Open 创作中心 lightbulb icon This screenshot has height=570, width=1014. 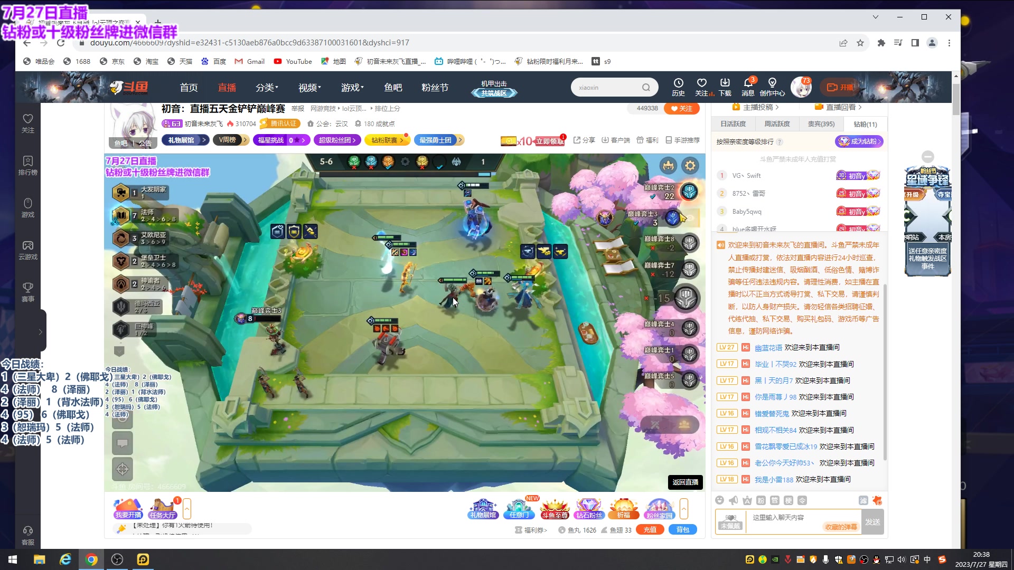pos(772,87)
